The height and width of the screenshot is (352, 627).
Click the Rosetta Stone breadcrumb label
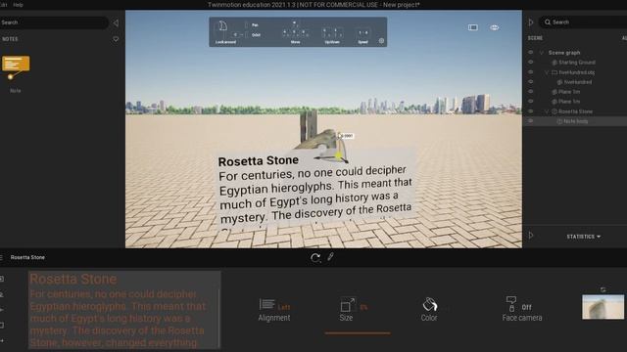click(x=27, y=257)
